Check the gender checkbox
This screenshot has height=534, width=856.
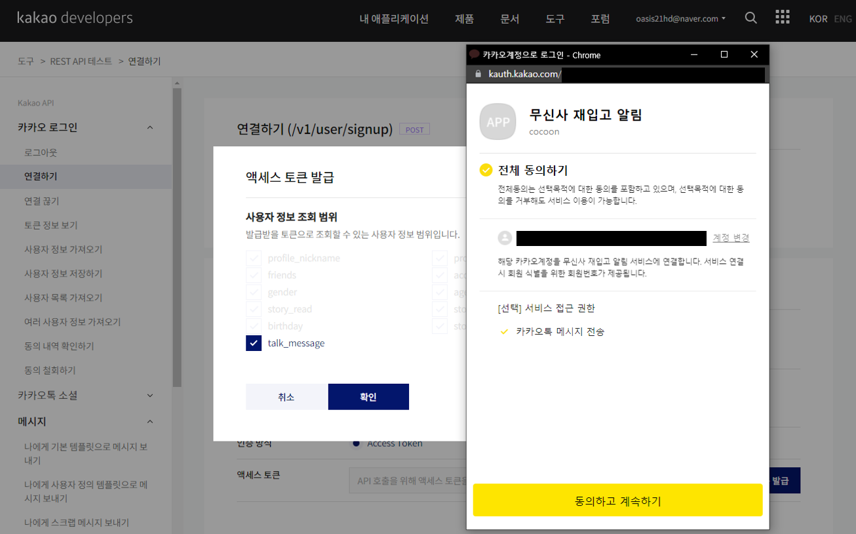254,292
